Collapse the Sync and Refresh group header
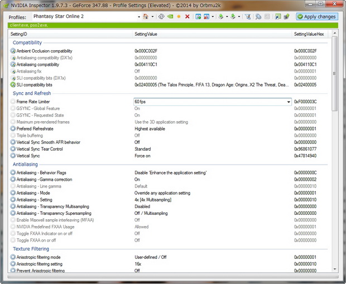This screenshot has width=346, height=284. [x=32, y=93]
